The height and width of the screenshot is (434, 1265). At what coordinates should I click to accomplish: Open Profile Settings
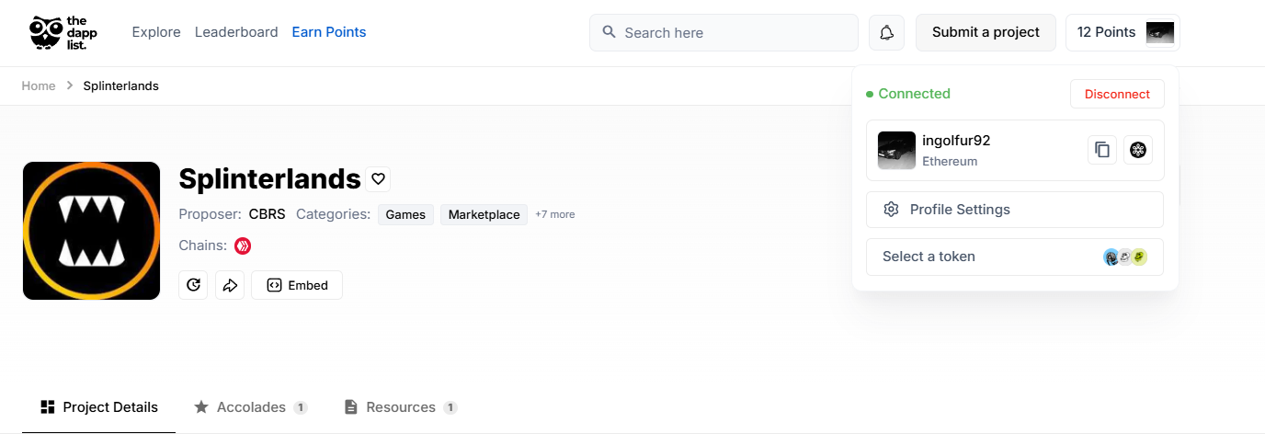(1015, 210)
